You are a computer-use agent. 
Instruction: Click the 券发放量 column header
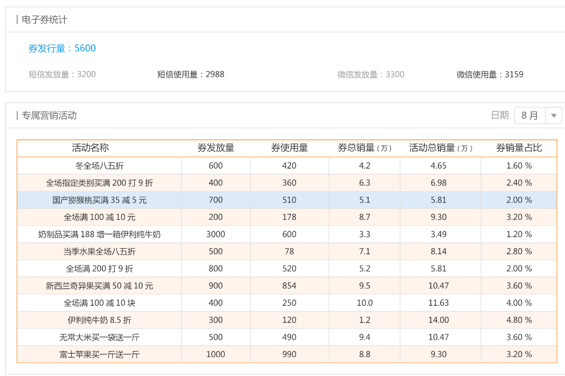(x=216, y=148)
